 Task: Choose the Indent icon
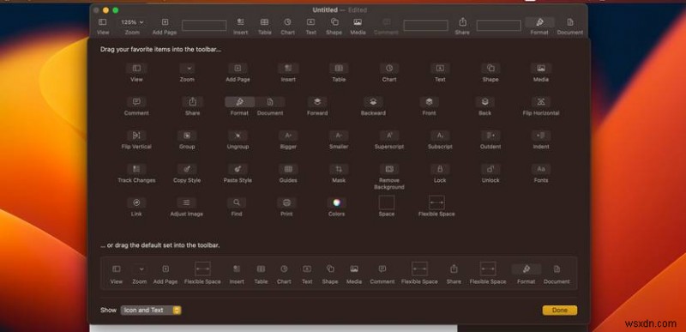click(x=541, y=136)
